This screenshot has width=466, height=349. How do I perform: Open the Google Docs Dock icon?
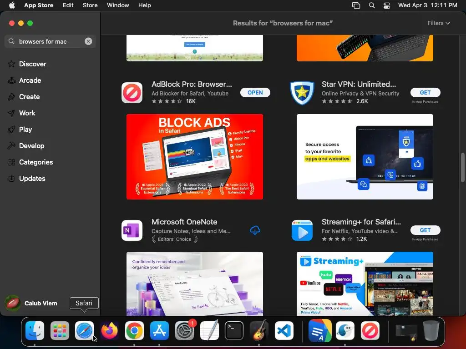(x=320, y=330)
